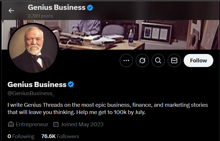This screenshot has width=220, height=141.
Task: Click the Joined May 2023 text
Action: coord(82,124)
